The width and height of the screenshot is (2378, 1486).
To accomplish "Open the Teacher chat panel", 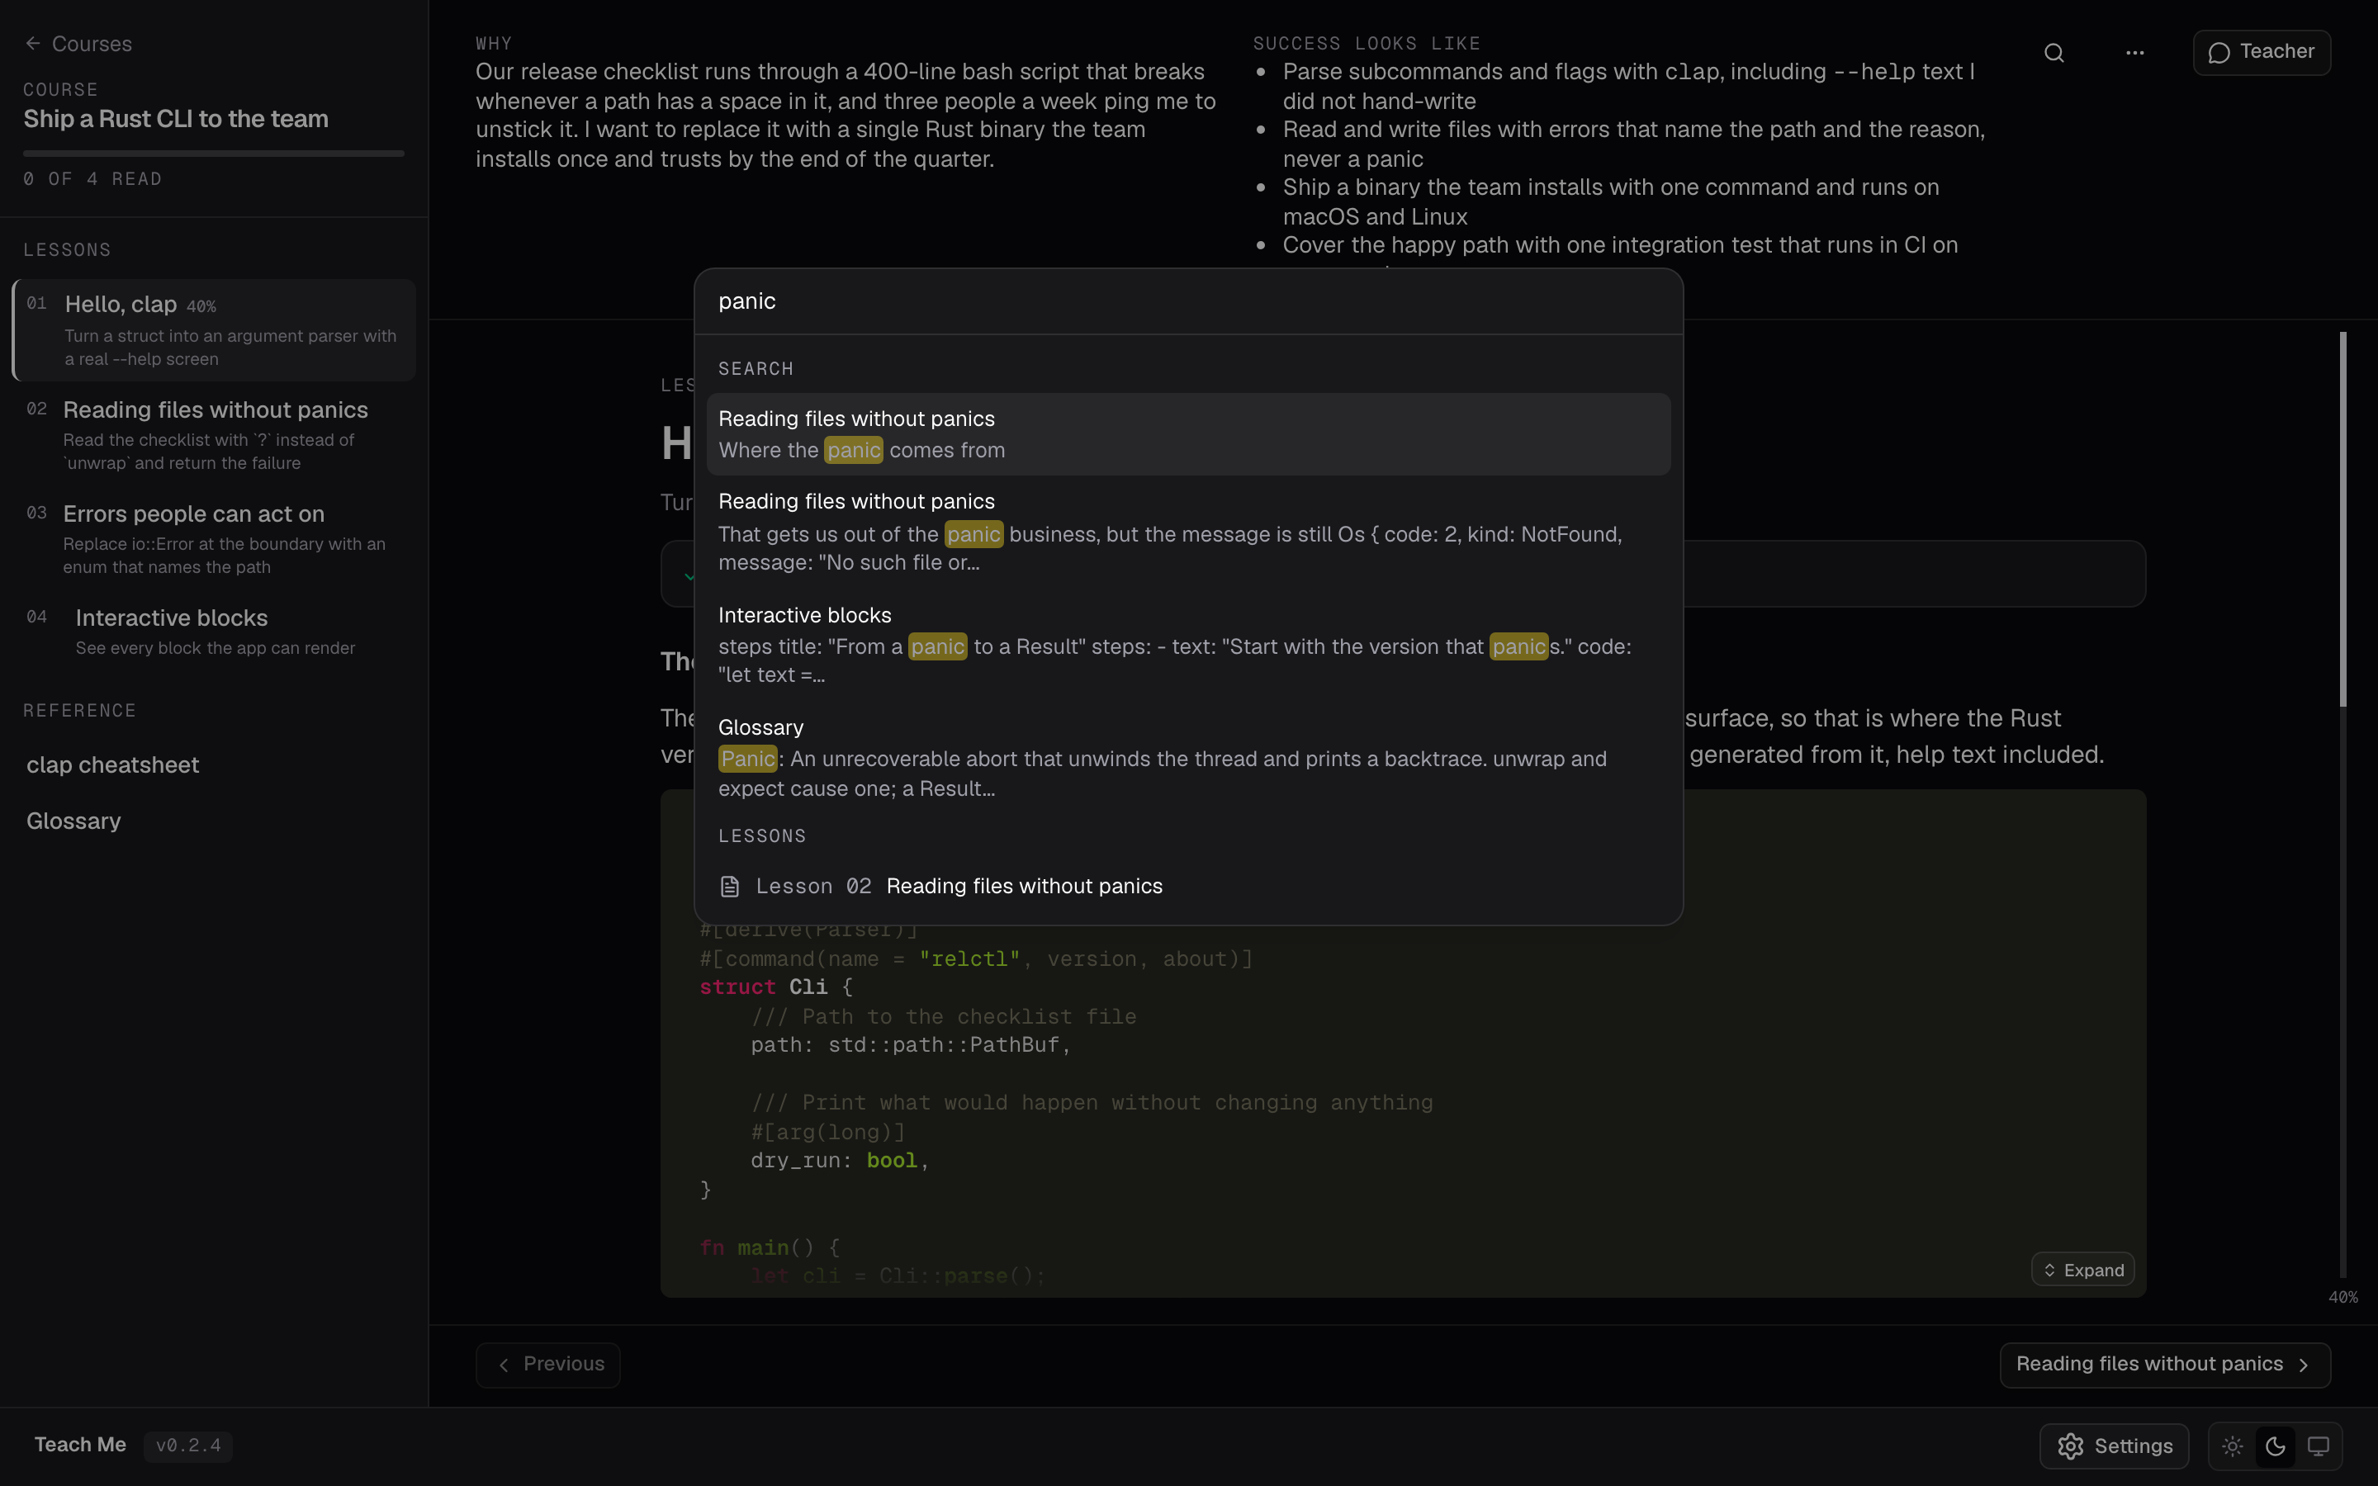I will pos(2261,52).
